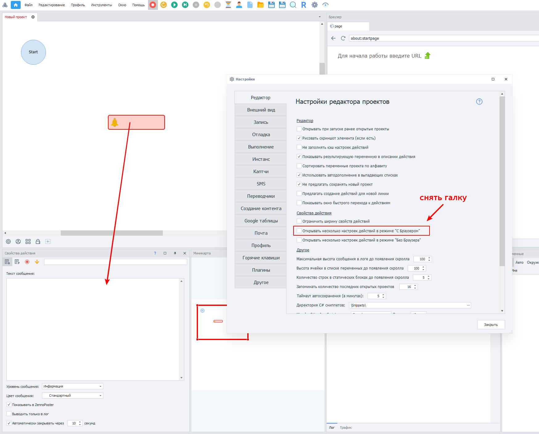Click the red record icon in action properties
The width and height of the screenshot is (539, 434).
27,262
